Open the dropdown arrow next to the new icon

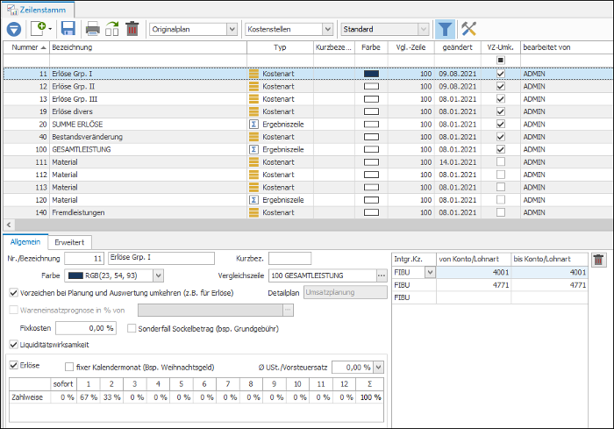[x=50, y=29]
